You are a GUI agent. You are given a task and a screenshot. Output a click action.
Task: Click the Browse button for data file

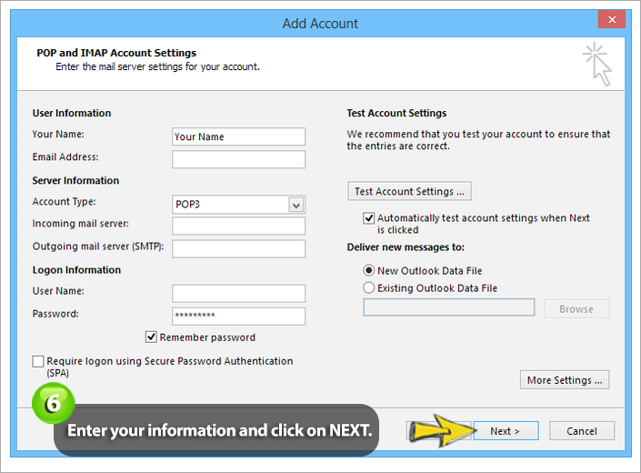click(x=576, y=308)
